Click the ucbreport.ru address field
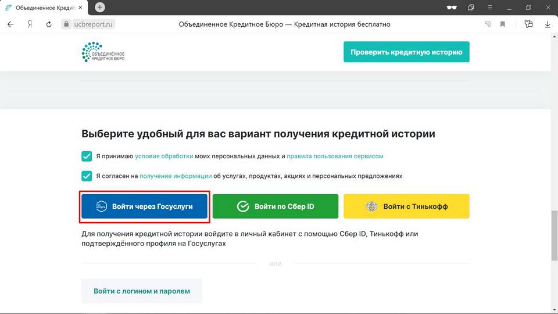Image resolution: width=558 pixels, height=314 pixels. coord(93,24)
